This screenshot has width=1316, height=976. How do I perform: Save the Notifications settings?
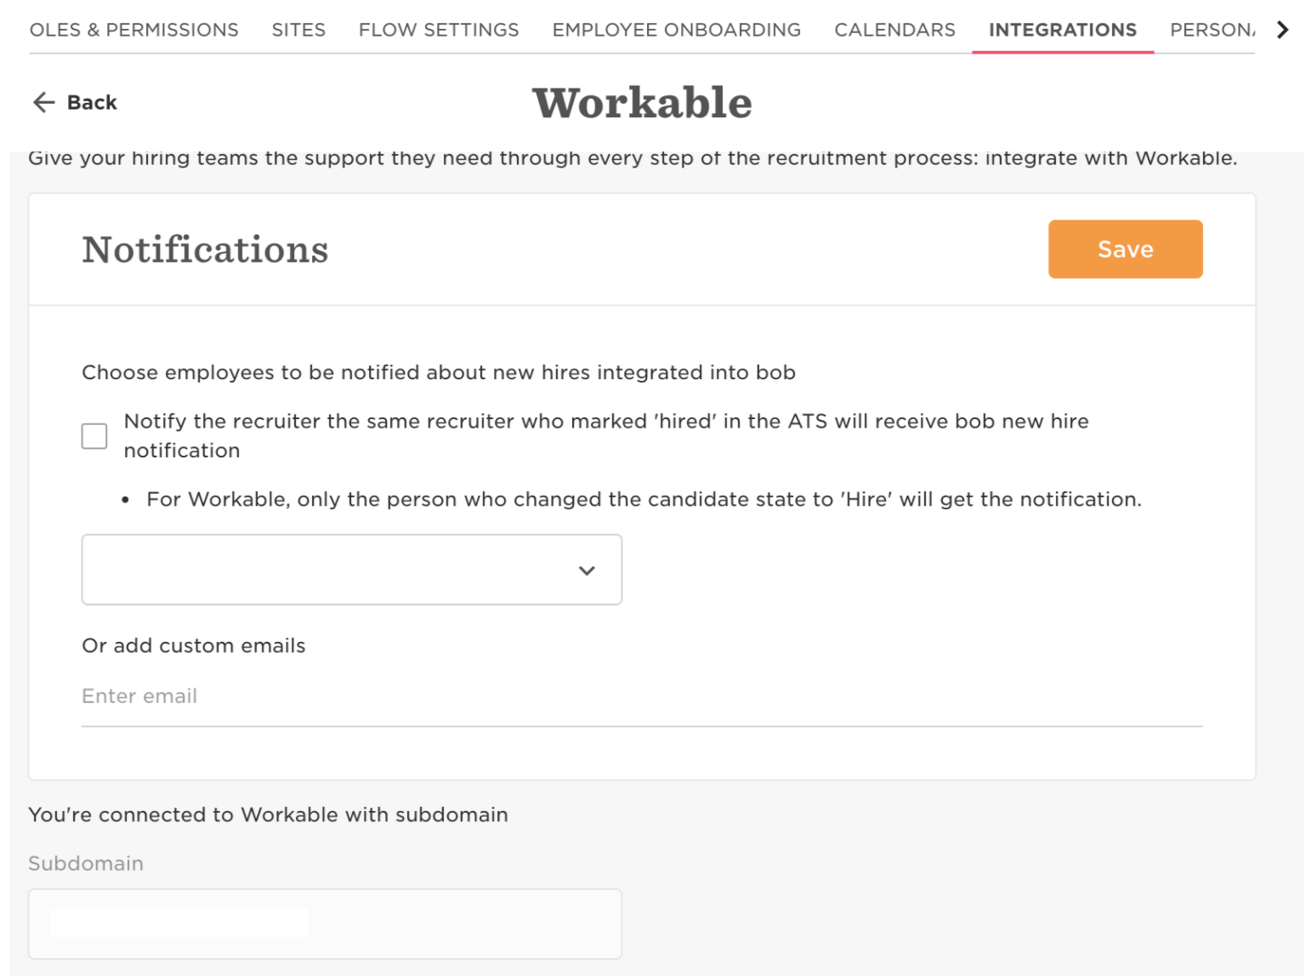click(x=1126, y=249)
